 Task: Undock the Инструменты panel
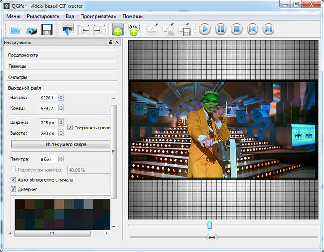point(111,43)
